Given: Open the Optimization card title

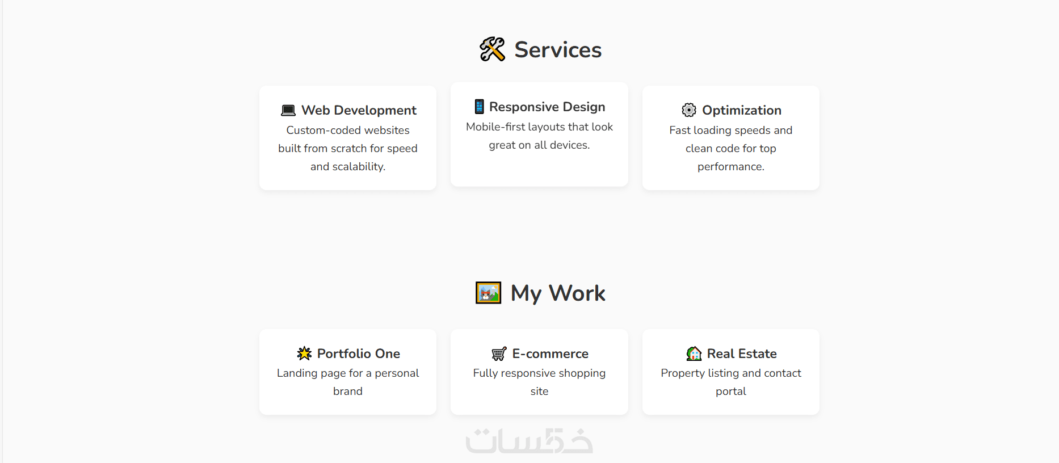Looking at the screenshot, I should (741, 110).
